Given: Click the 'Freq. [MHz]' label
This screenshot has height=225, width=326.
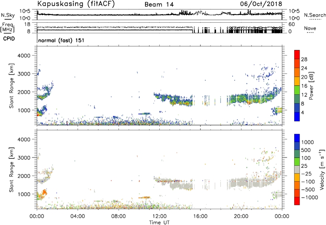Looking at the screenshot, I should (x=7, y=27).
